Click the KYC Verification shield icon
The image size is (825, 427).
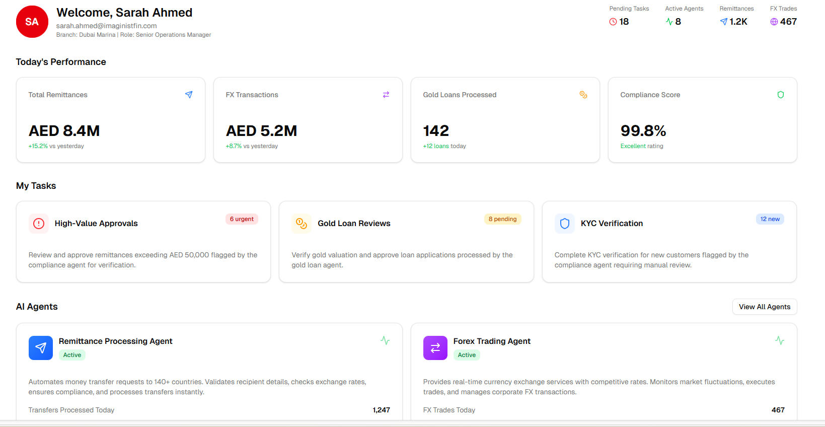tap(565, 224)
